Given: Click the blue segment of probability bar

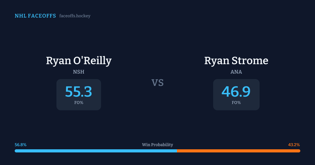Looking at the screenshot, I should tap(96, 151).
